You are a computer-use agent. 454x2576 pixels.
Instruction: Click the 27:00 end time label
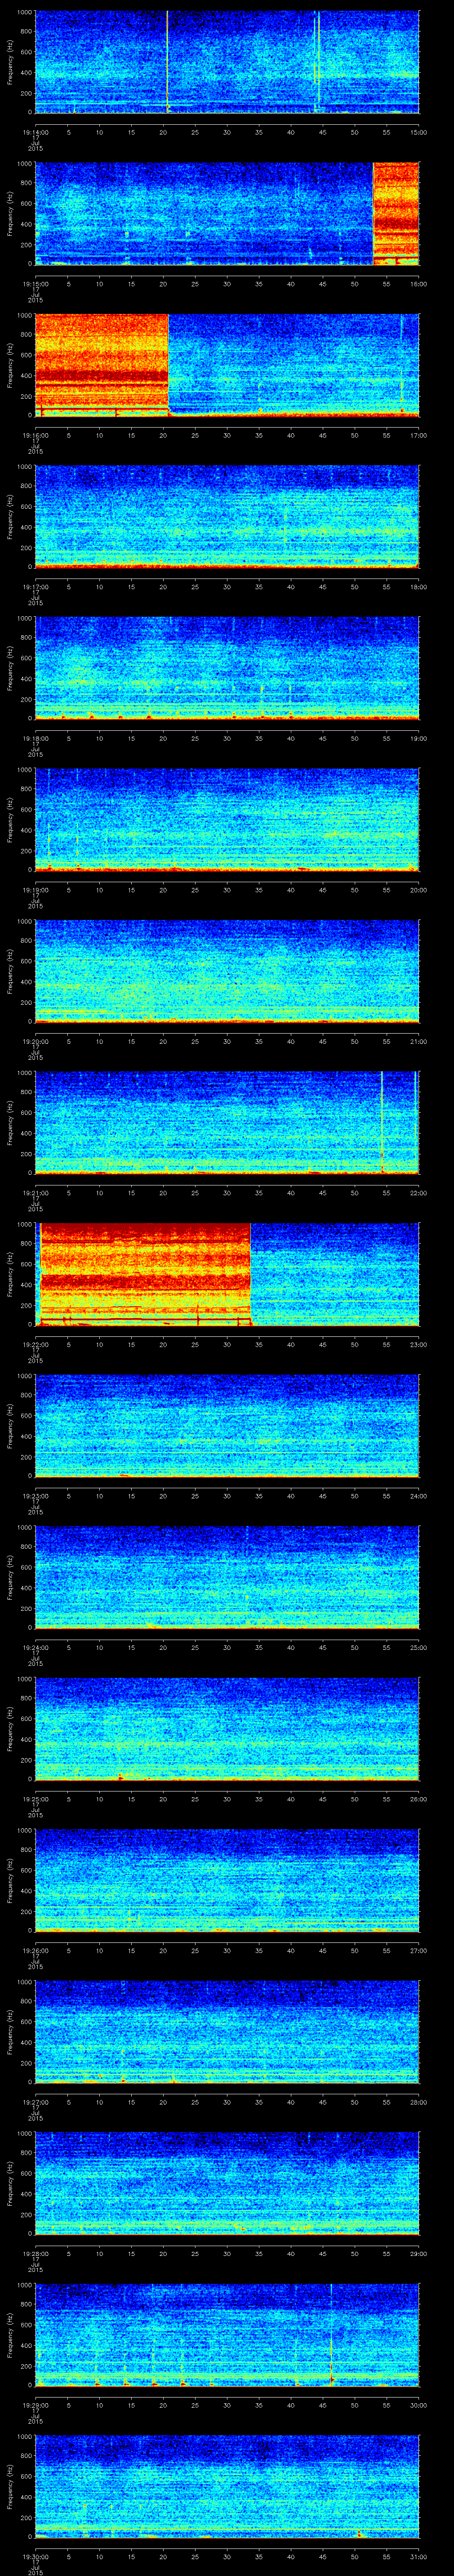point(419,1950)
